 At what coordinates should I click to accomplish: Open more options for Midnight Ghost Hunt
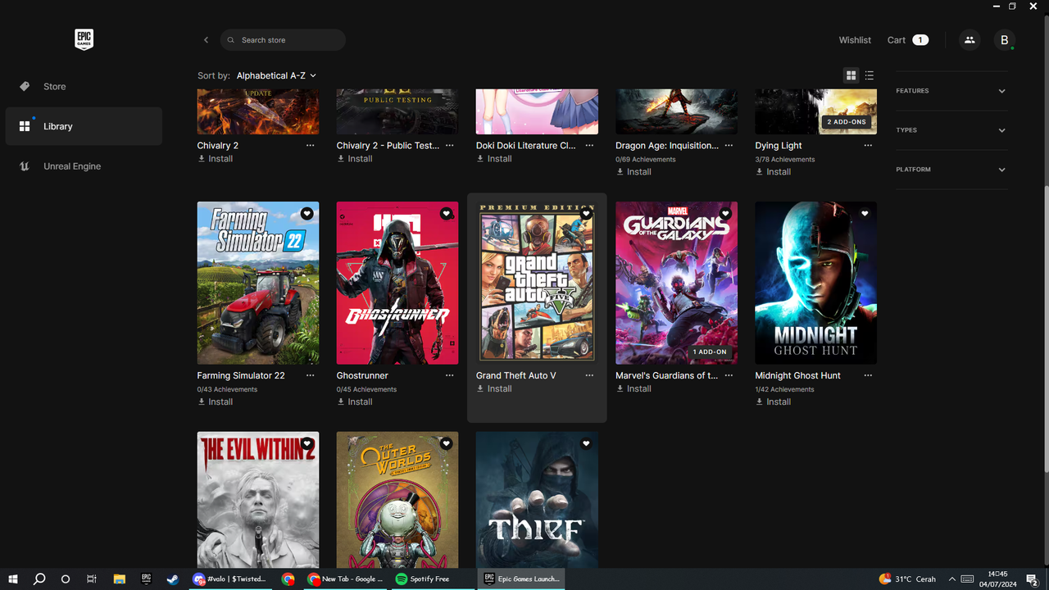coord(868,376)
